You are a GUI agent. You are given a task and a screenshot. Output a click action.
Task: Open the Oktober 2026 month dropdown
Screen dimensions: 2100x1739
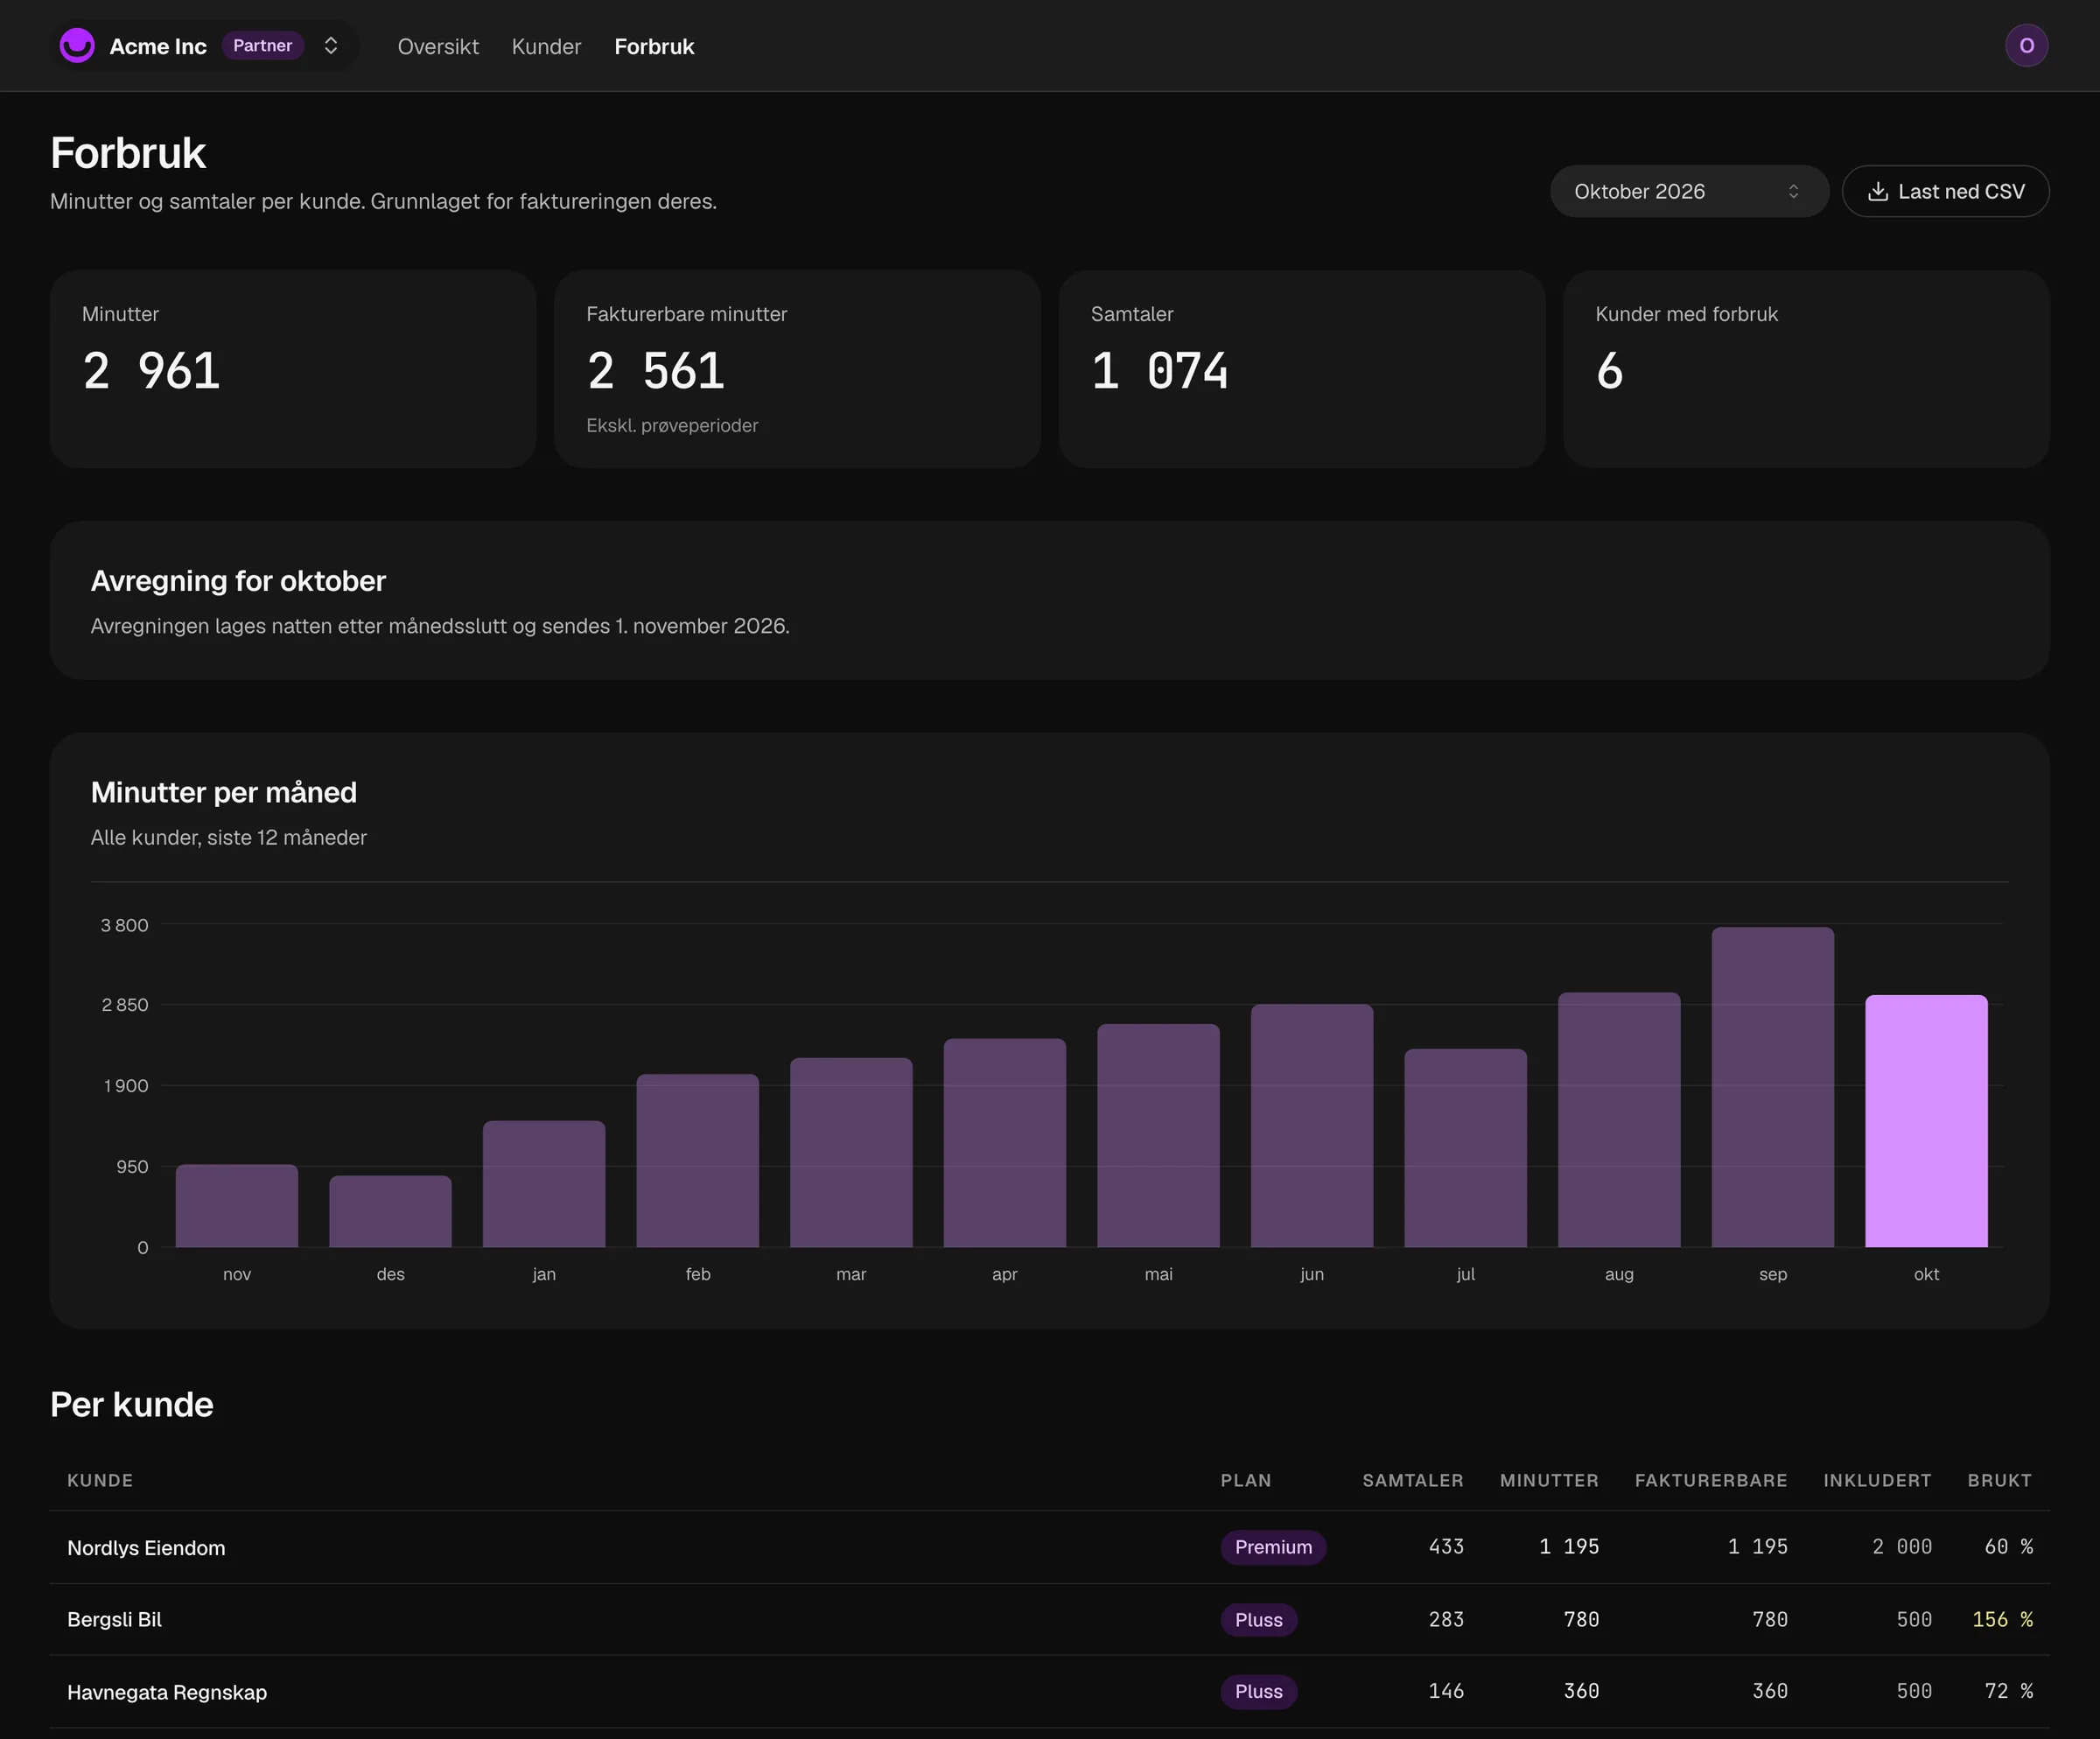(1688, 192)
